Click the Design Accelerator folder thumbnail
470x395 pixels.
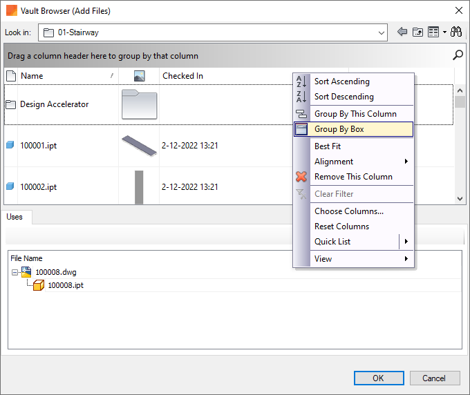point(139,104)
